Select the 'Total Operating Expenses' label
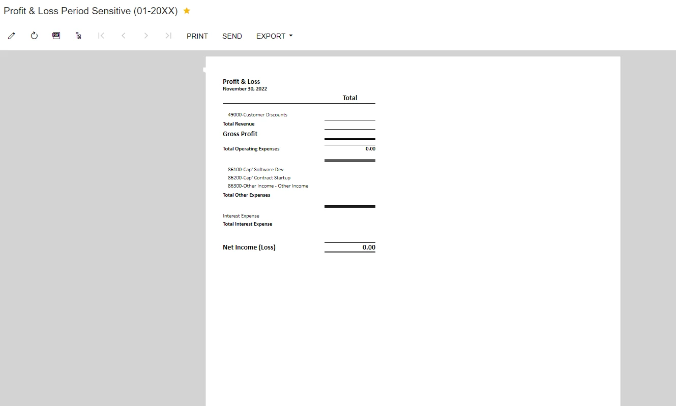676x406 pixels. pos(251,149)
